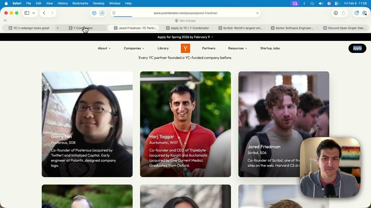Click the OG+ cube extension icon near the address bar
Viewport: 371px width, 208px height.
(94, 13)
